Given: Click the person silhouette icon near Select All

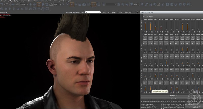Looking at the screenshot, I should (x=47, y=4).
